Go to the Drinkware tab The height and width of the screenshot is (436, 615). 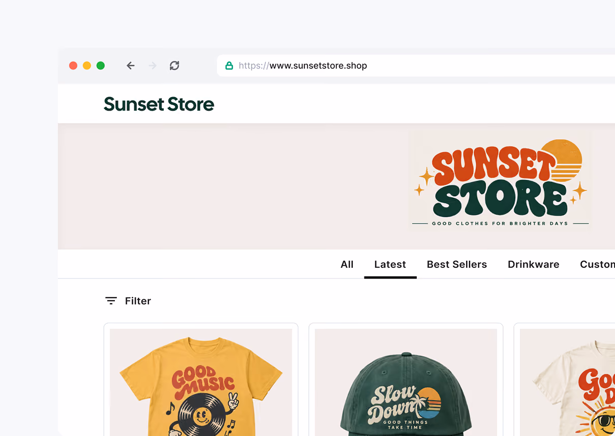534,264
